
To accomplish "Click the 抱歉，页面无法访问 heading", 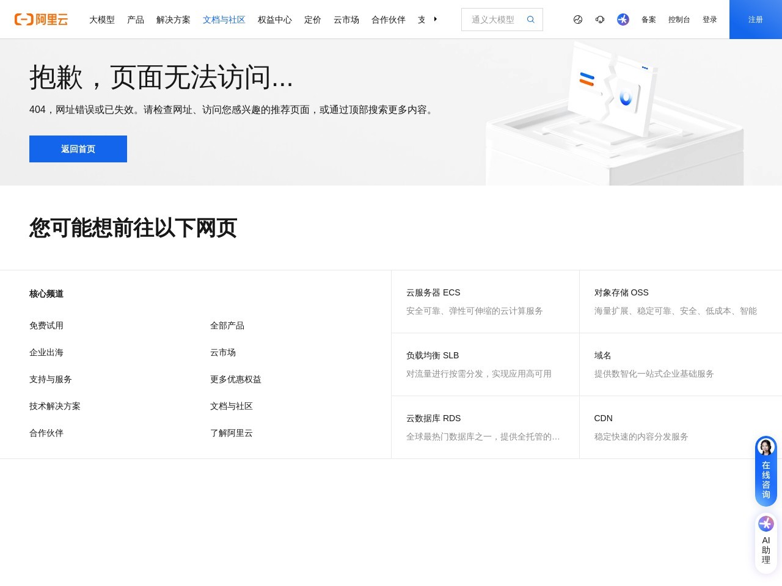I will [161, 78].
